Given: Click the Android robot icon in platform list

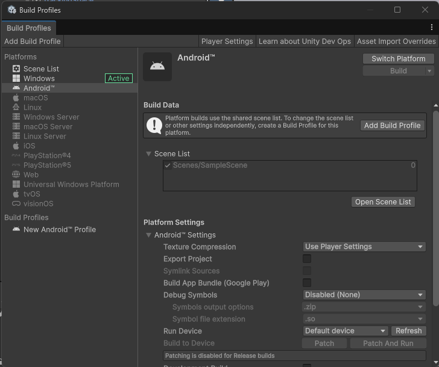Looking at the screenshot, I should 16,88.
